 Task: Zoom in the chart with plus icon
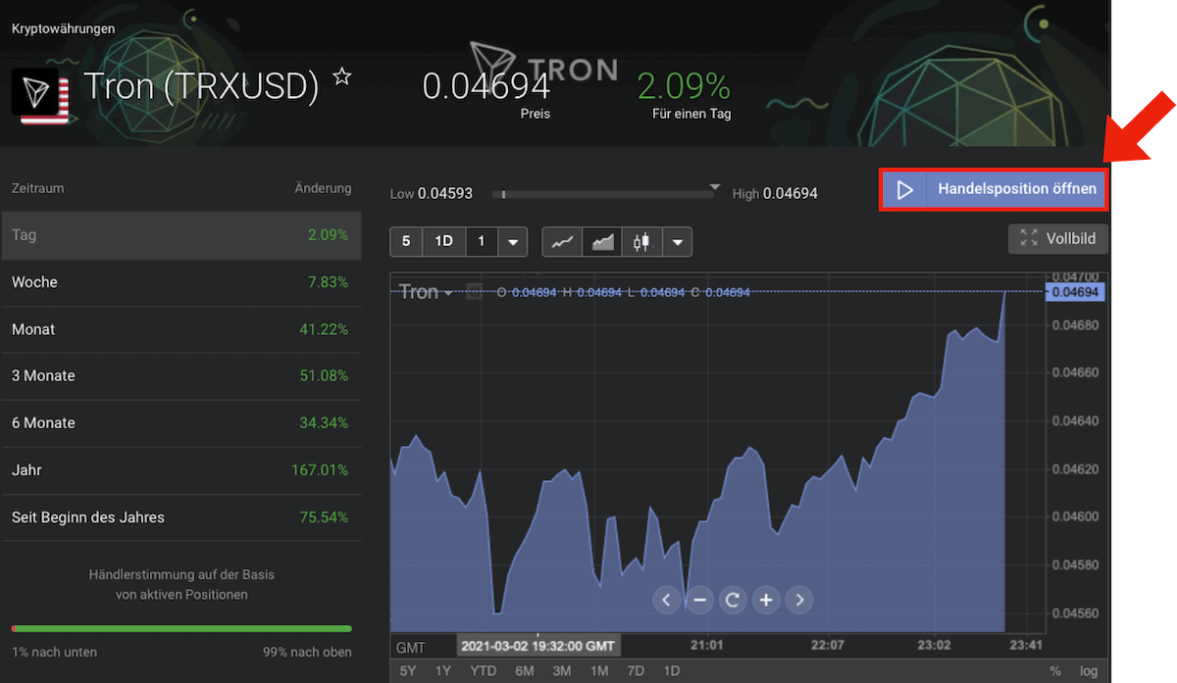pyautogui.click(x=766, y=600)
